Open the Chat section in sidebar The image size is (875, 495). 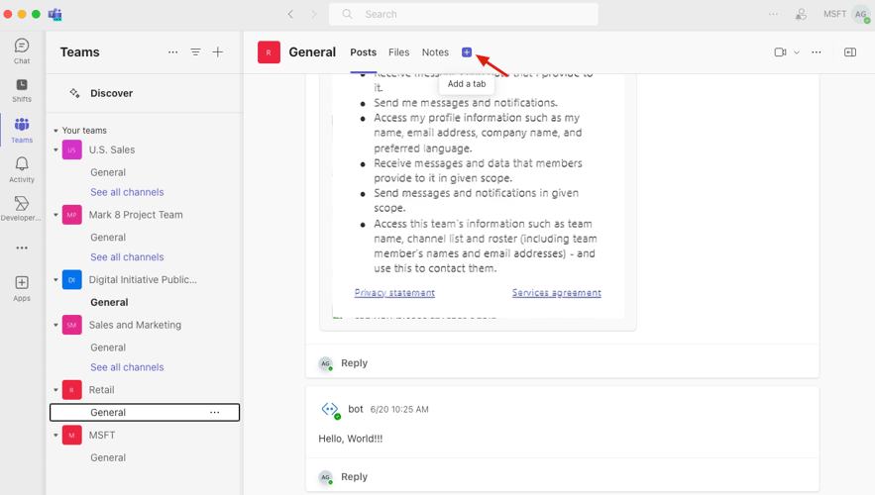coord(22,51)
